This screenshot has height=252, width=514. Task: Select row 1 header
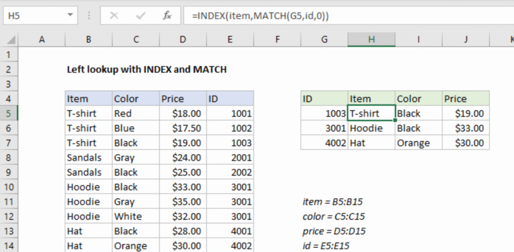[9, 54]
